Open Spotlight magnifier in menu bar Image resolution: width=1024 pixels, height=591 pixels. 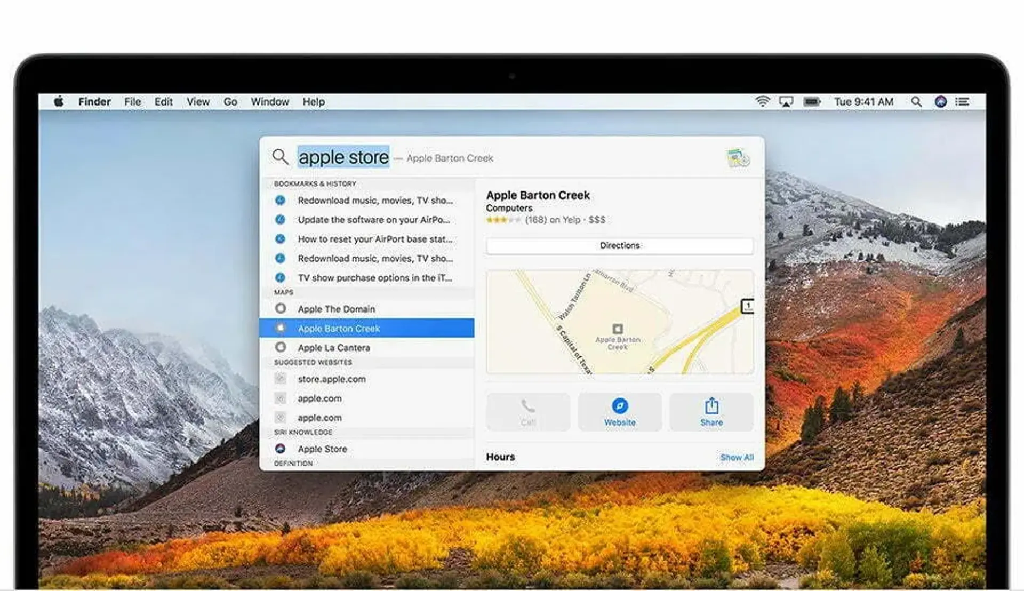pos(916,101)
